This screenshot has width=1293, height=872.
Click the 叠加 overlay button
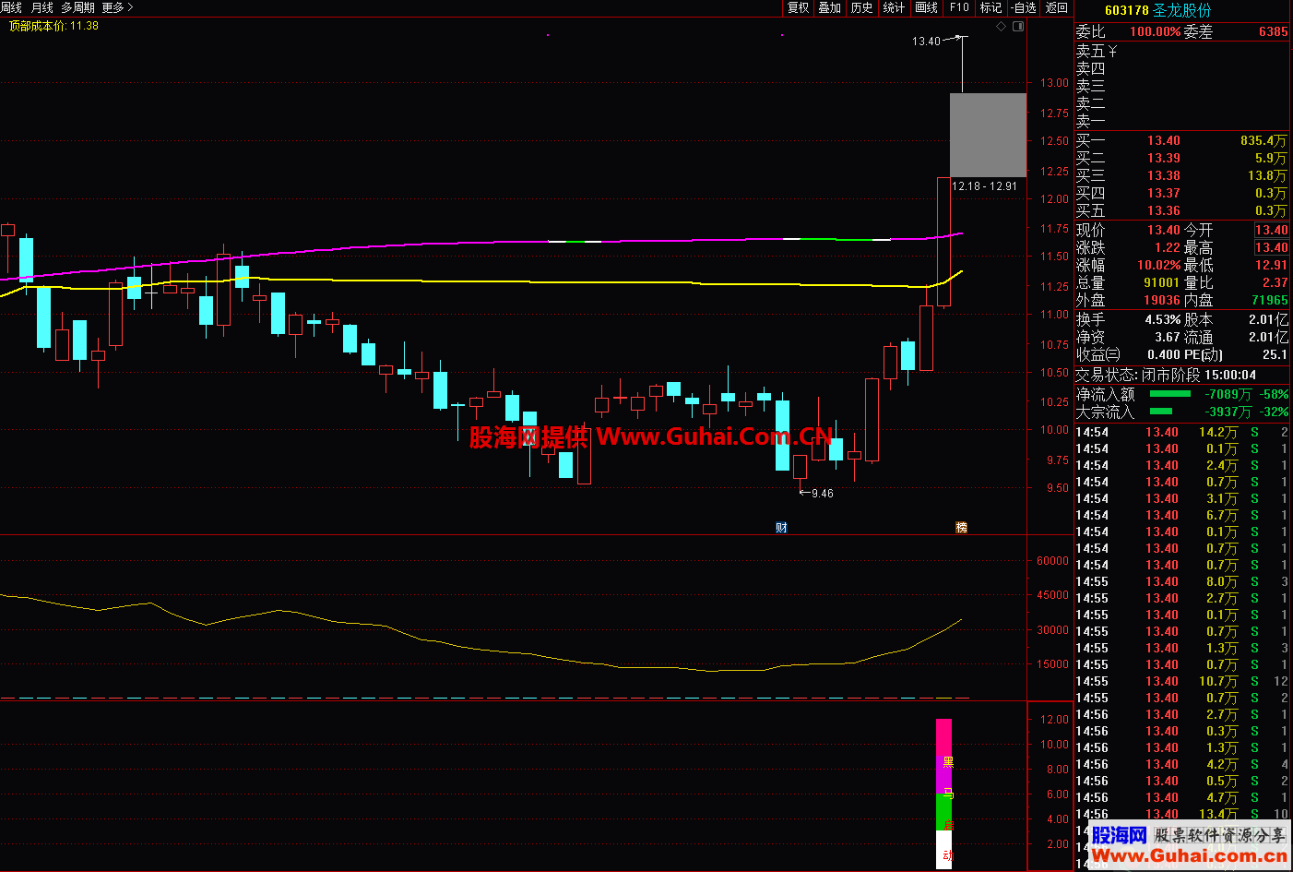(x=830, y=7)
